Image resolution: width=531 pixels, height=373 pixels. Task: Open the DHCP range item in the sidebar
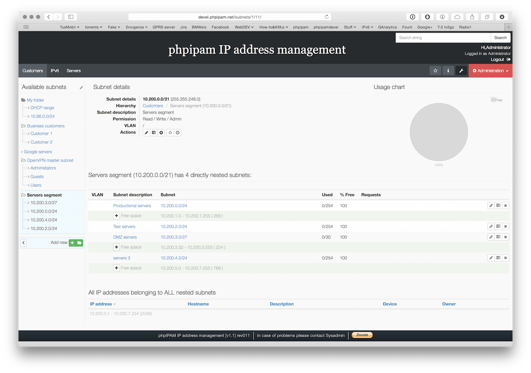42,108
